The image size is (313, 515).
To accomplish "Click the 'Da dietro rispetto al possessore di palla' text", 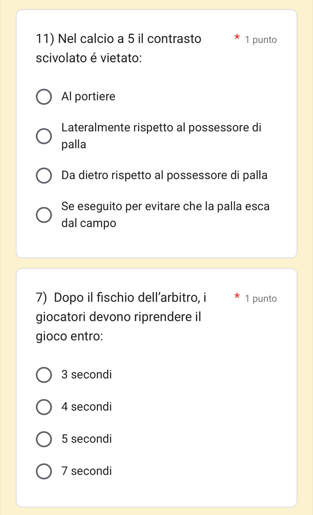I will click(x=164, y=175).
